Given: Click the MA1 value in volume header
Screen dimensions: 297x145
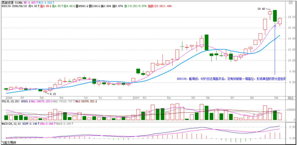Looking at the screenshot, I should click(x=44, y=101).
